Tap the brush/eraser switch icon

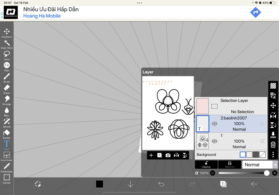pyautogui.click(x=38, y=184)
